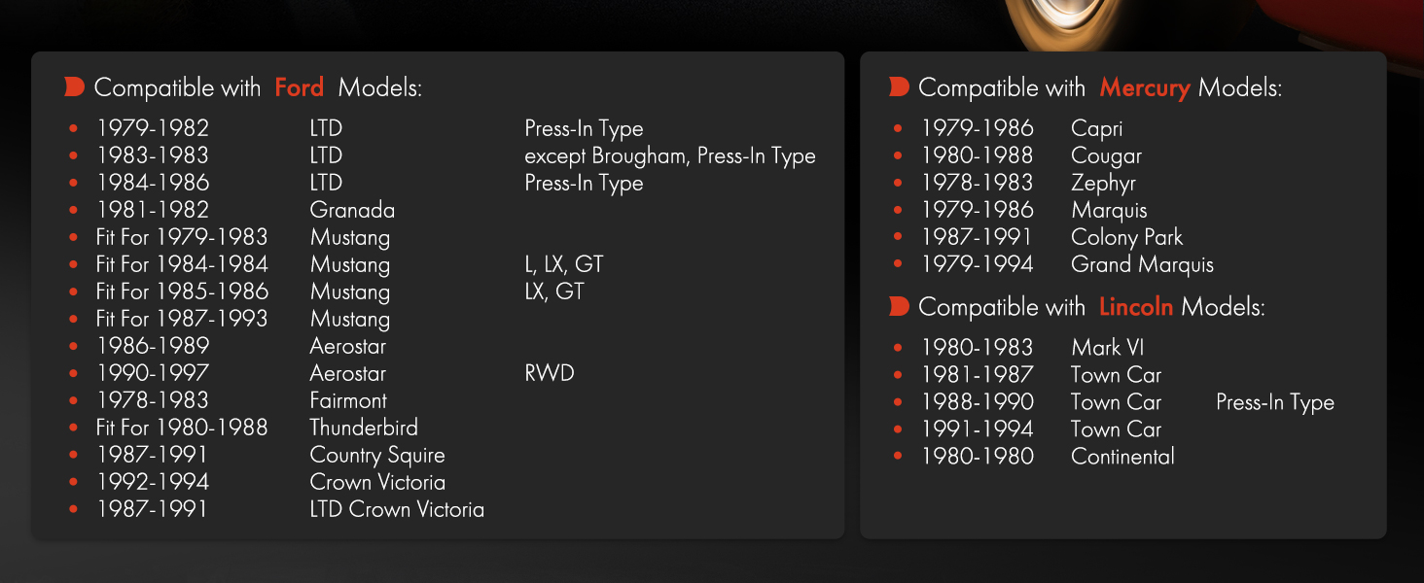Click the red Ford brand name
The height and width of the screenshot is (583, 1424).
pos(300,87)
